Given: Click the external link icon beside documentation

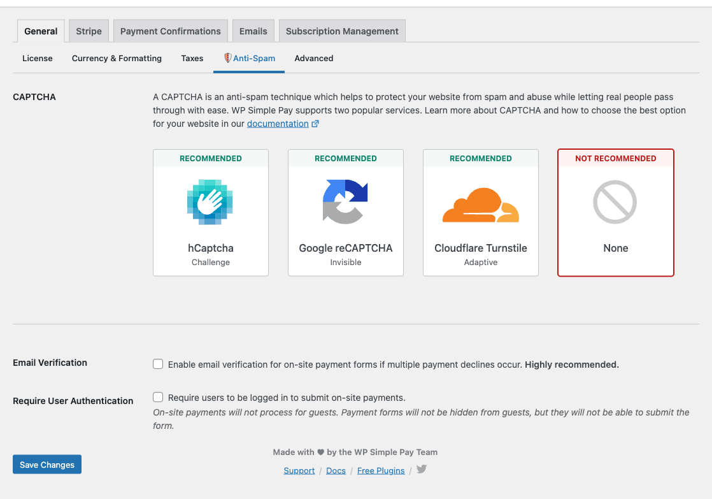Looking at the screenshot, I should [x=315, y=124].
